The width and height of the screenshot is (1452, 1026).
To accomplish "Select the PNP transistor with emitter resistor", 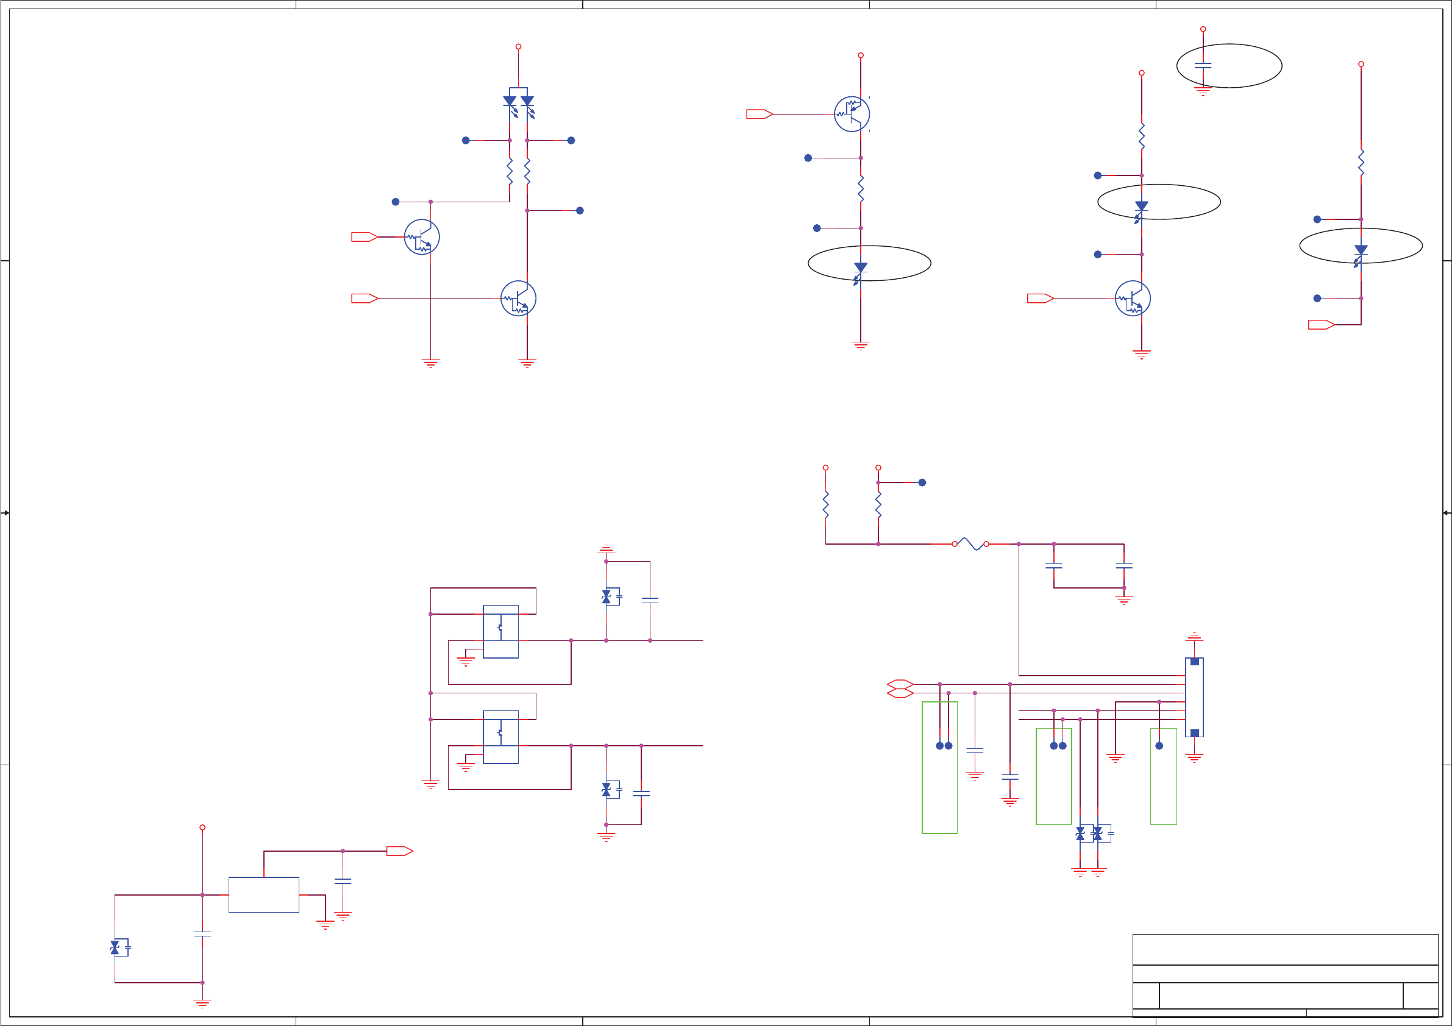I will pyautogui.click(x=851, y=114).
